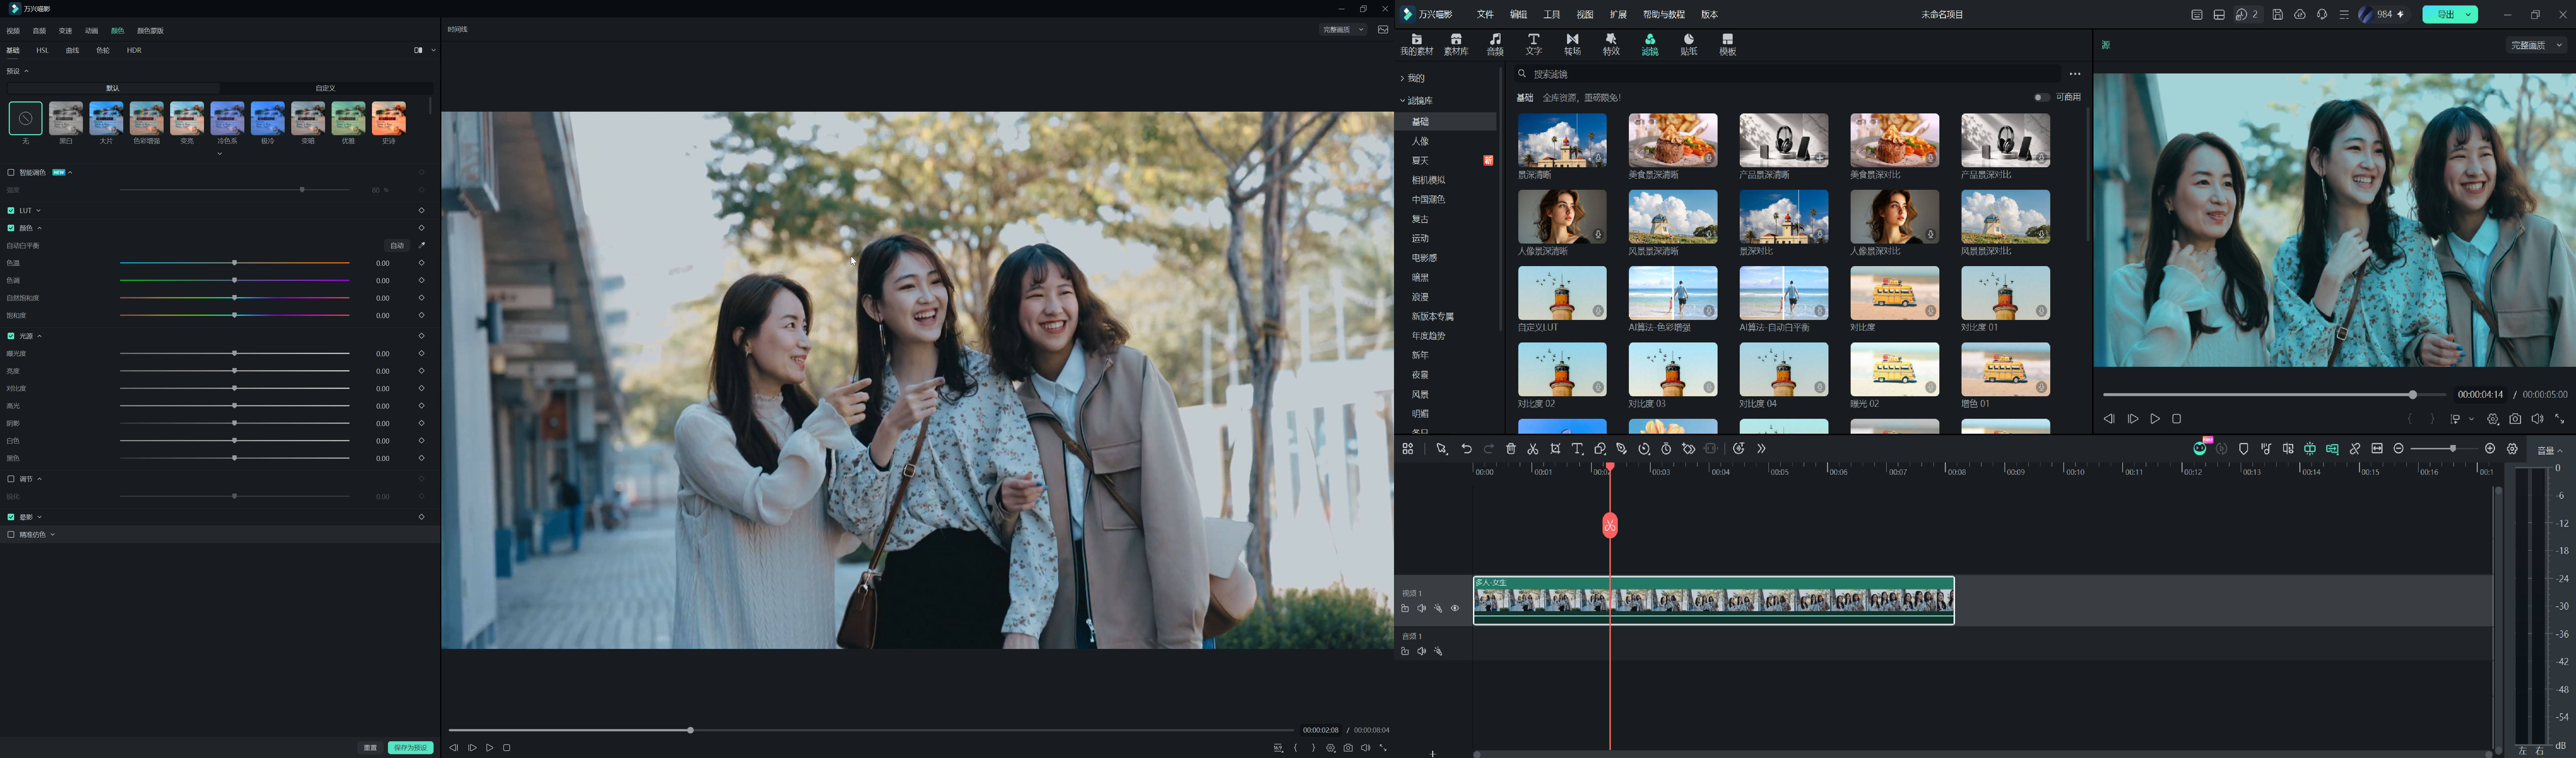Open the 转场 transitions panel

tap(1572, 44)
